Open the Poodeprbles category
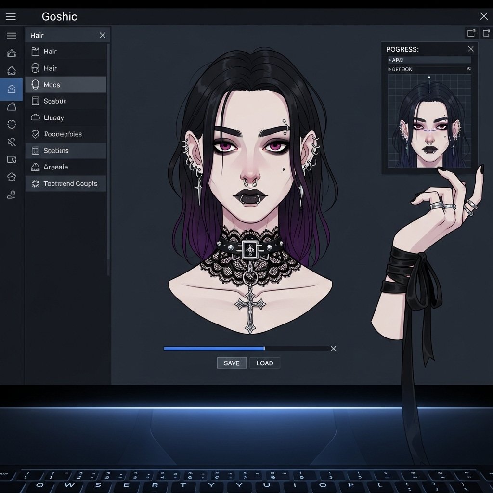Image resolution: width=493 pixels, height=493 pixels. 65,134
